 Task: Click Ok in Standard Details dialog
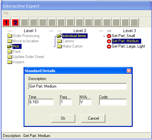(63, 118)
